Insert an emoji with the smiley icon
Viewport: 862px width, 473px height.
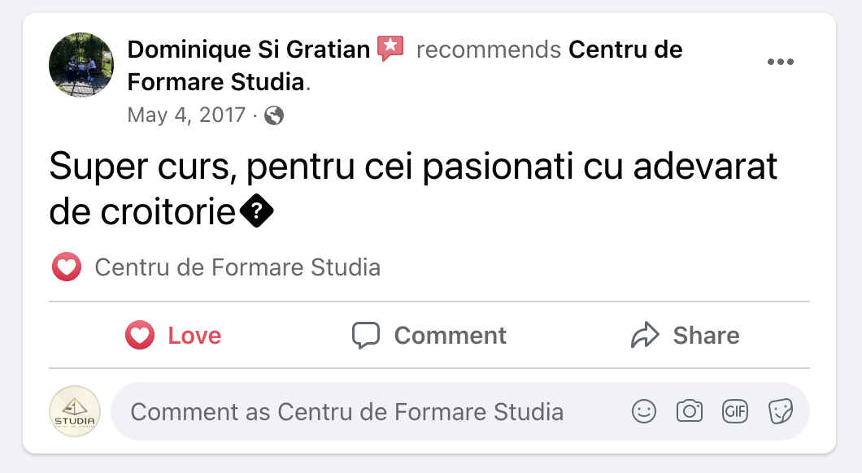tap(644, 412)
